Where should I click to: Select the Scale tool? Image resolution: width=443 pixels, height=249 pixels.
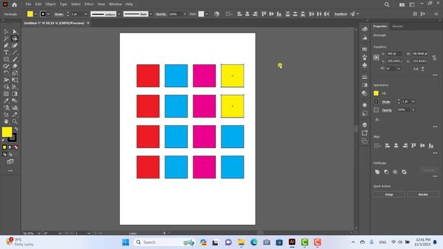(15, 73)
